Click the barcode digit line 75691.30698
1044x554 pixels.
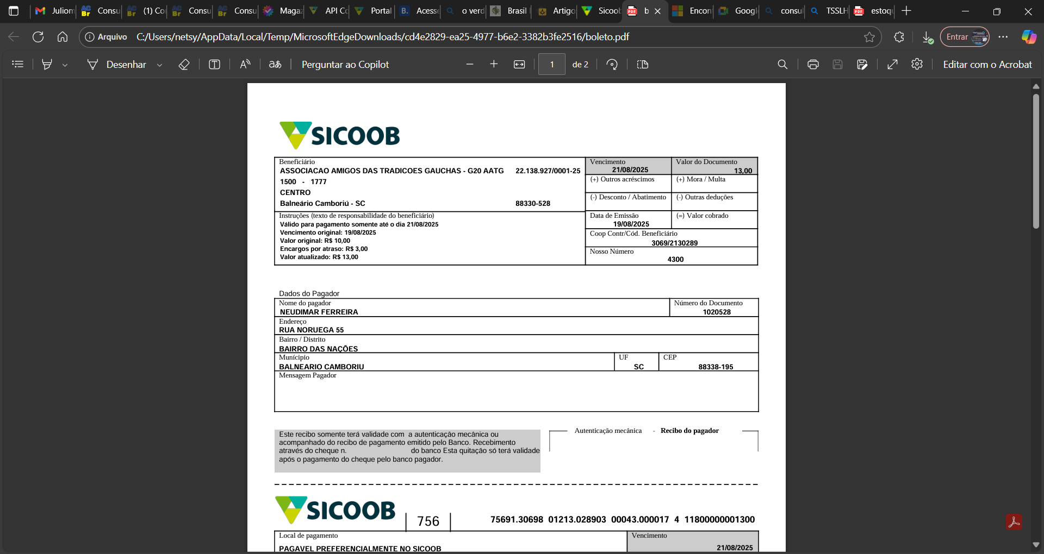[x=622, y=520]
